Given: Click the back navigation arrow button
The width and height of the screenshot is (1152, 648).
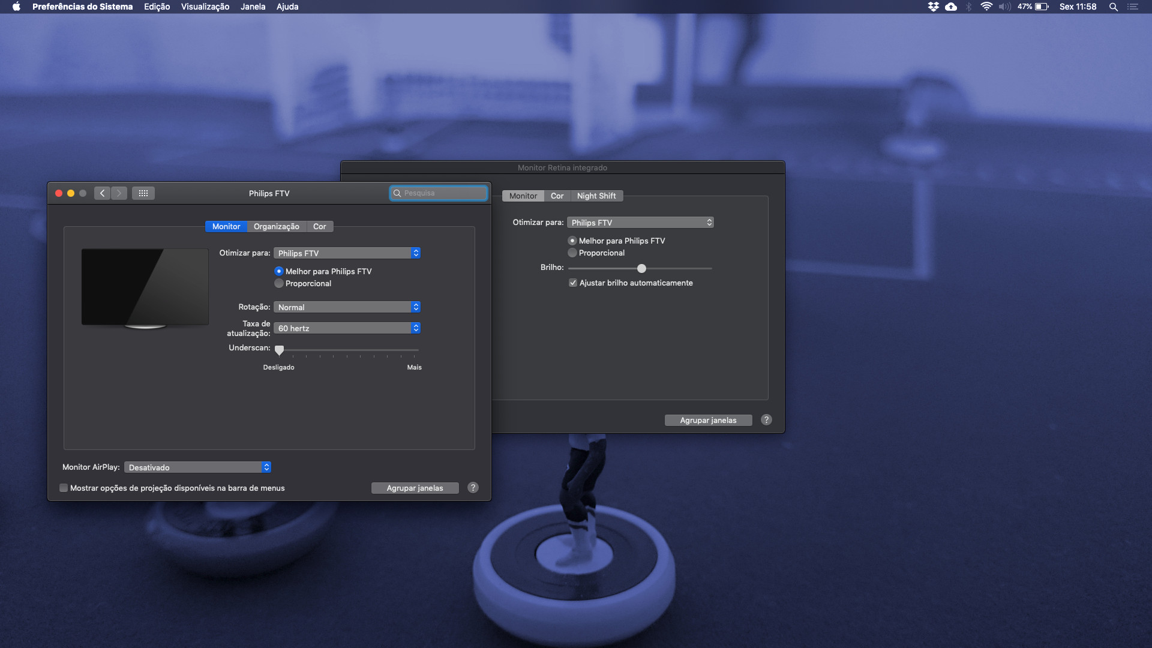Looking at the screenshot, I should pos(102,193).
